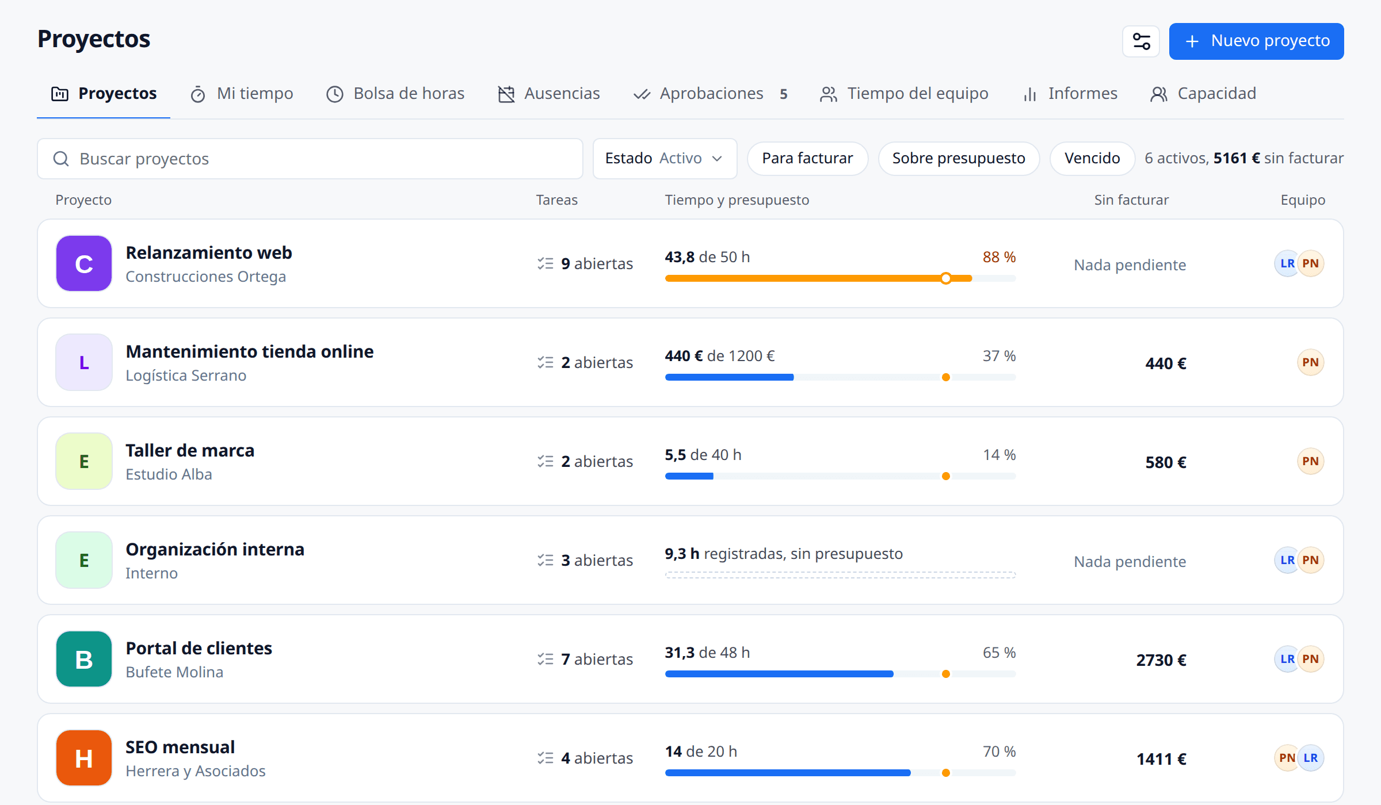Click the E avatar of Organización interna
Image resolution: width=1381 pixels, height=805 pixels.
[84, 560]
